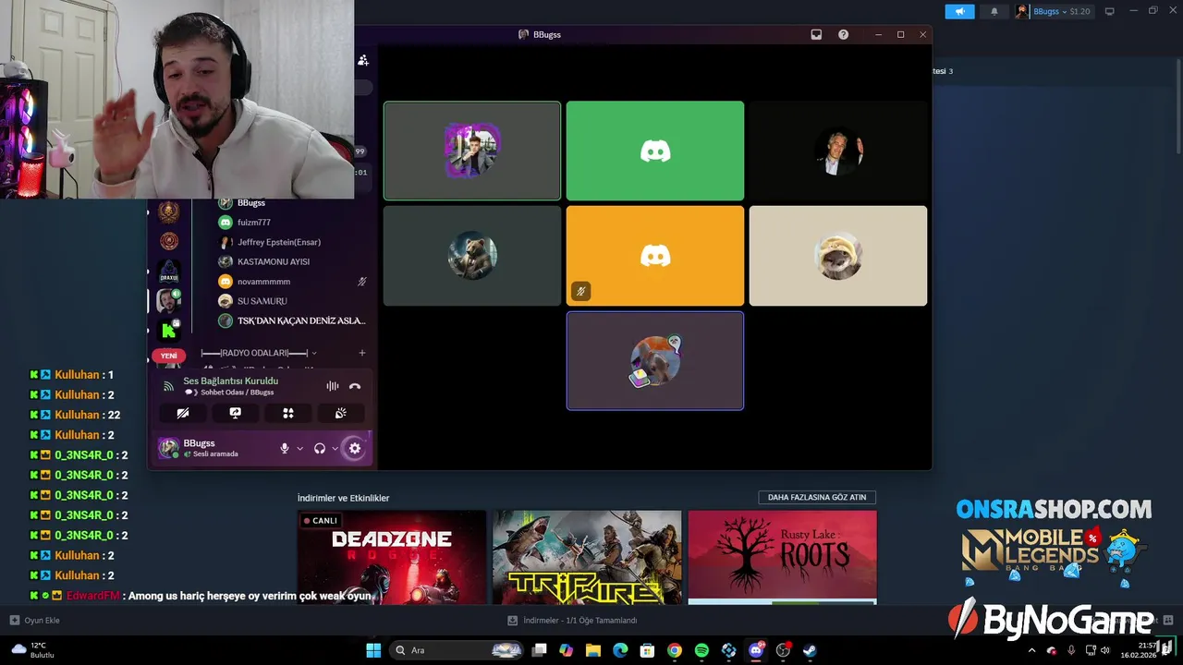Image resolution: width=1183 pixels, height=665 pixels.
Task: Open Spotify from the Windows taskbar
Action: pos(701,650)
